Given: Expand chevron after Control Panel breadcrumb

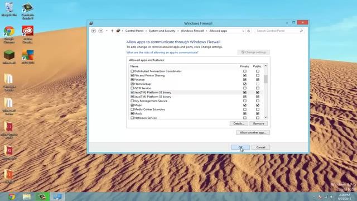Looking at the screenshot, I should [x=146, y=31].
